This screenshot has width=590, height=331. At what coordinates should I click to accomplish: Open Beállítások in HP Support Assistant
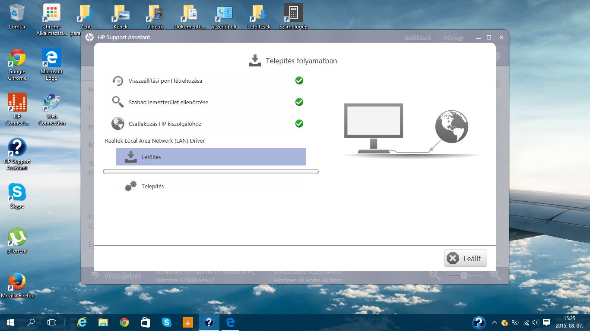418,37
